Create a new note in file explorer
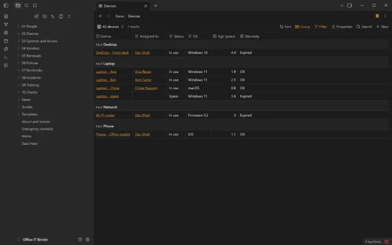Image resolution: width=392 pixels, height=245 pixels. point(36,16)
